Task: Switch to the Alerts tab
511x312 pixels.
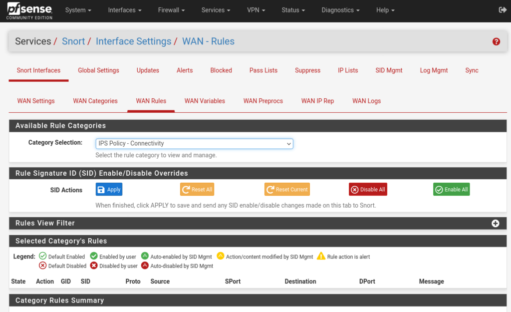Action: (185, 70)
